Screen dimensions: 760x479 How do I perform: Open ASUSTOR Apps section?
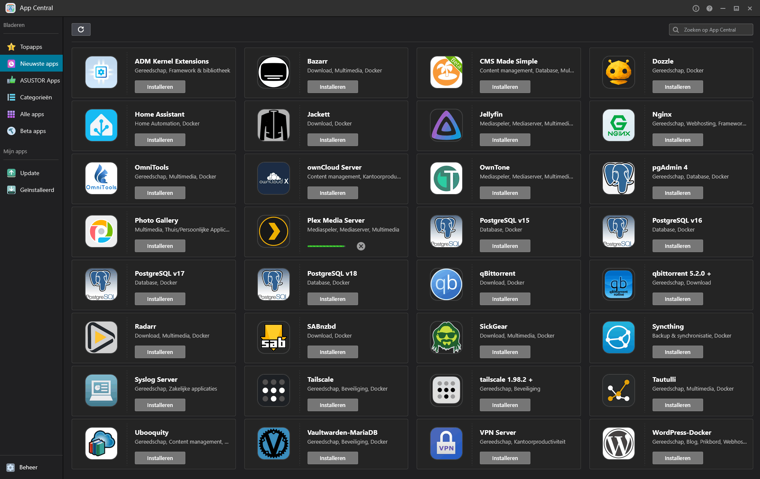[31, 80]
